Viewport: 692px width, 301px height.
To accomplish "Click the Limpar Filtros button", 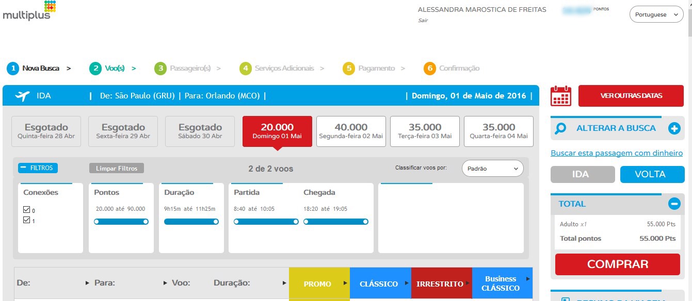I will pos(117,169).
